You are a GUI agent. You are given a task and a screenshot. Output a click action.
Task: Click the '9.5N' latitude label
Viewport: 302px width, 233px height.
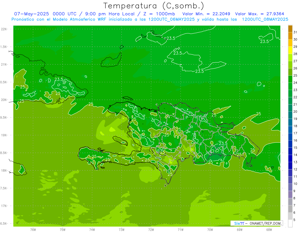[4, 117]
